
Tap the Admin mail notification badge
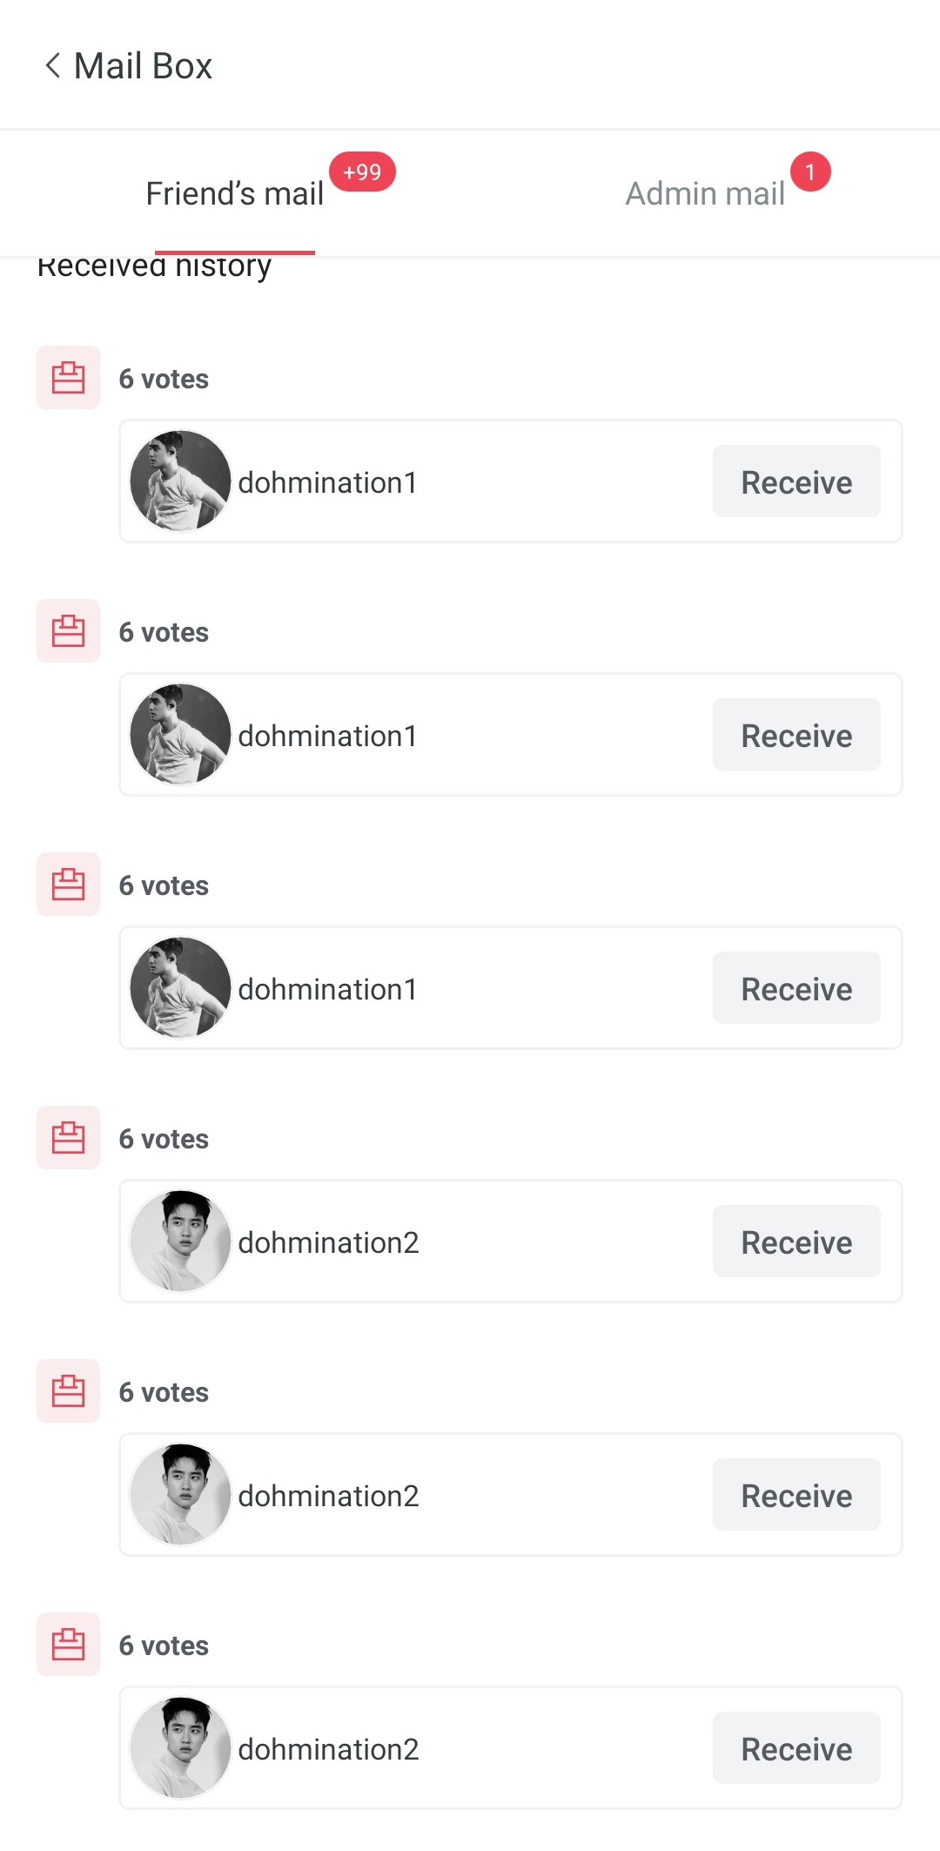coord(810,172)
